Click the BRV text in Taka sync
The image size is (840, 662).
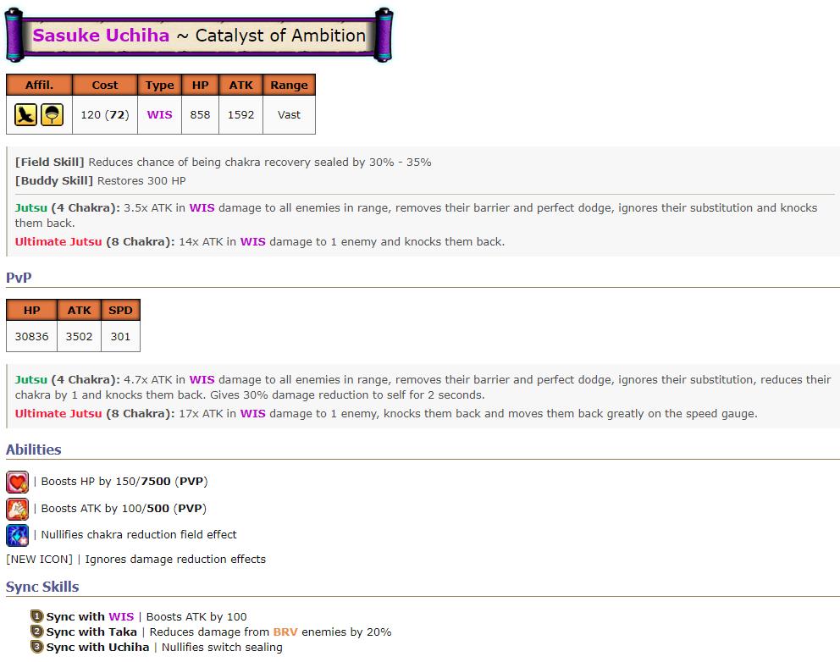[x=285, y=632]
